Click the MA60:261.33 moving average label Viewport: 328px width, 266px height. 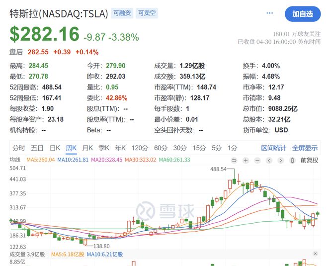(x=174, y=160)
